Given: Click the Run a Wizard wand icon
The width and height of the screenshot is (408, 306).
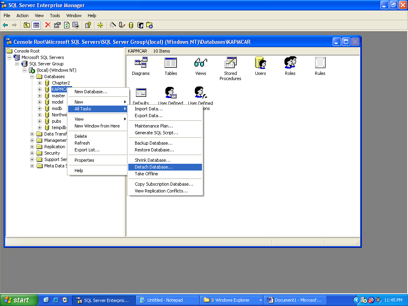Looking at the screenshot, I should [x=113, y=25].
